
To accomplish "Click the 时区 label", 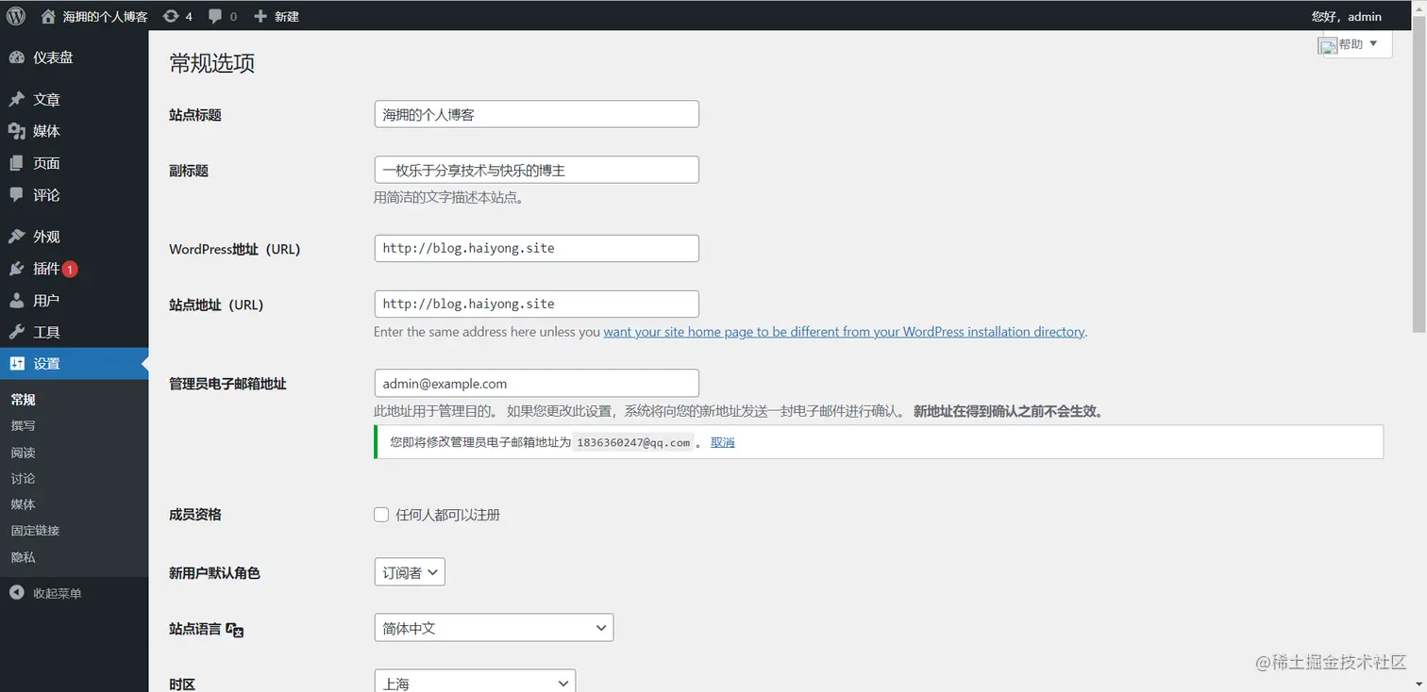I will (182, 684).
